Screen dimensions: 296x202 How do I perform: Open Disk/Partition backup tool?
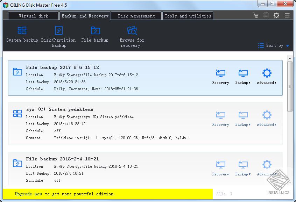click(58, 37)
